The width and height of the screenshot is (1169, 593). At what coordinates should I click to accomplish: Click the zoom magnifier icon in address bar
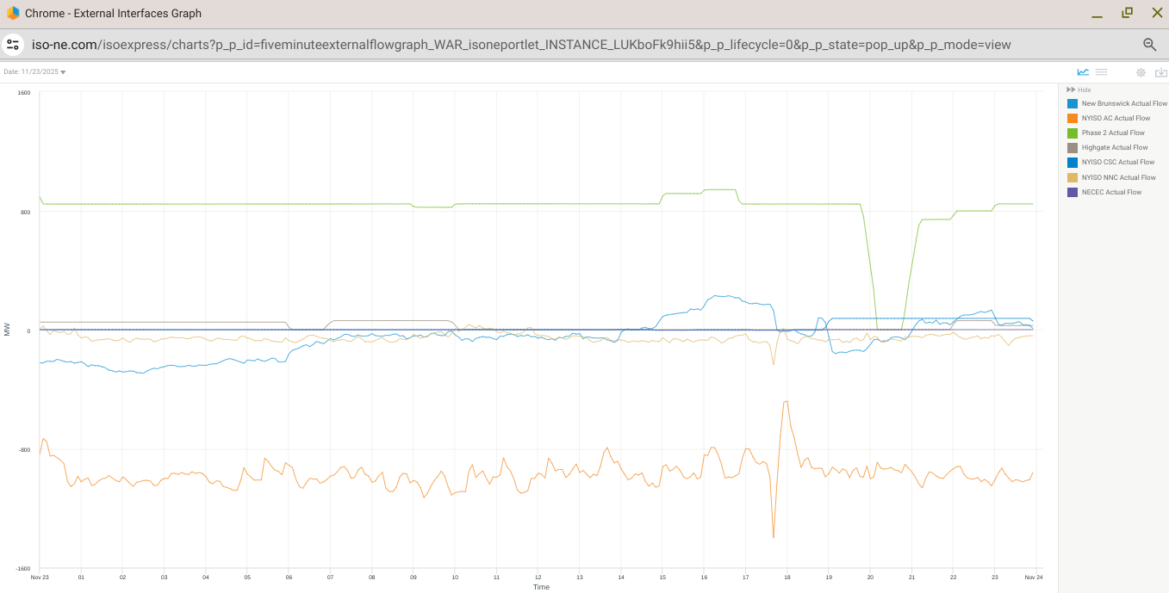click(x=1149, y=45)
